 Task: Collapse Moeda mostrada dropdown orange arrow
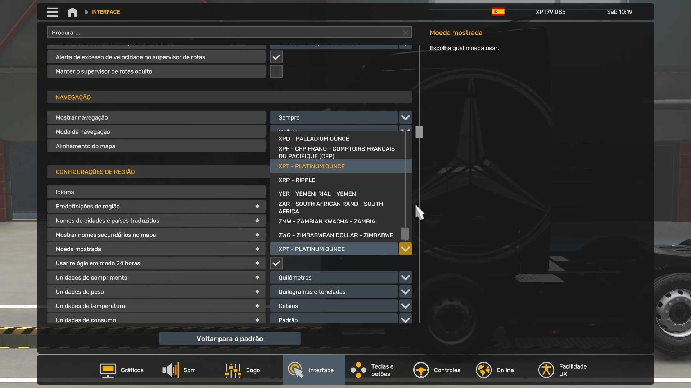click(x=405, y=249)
